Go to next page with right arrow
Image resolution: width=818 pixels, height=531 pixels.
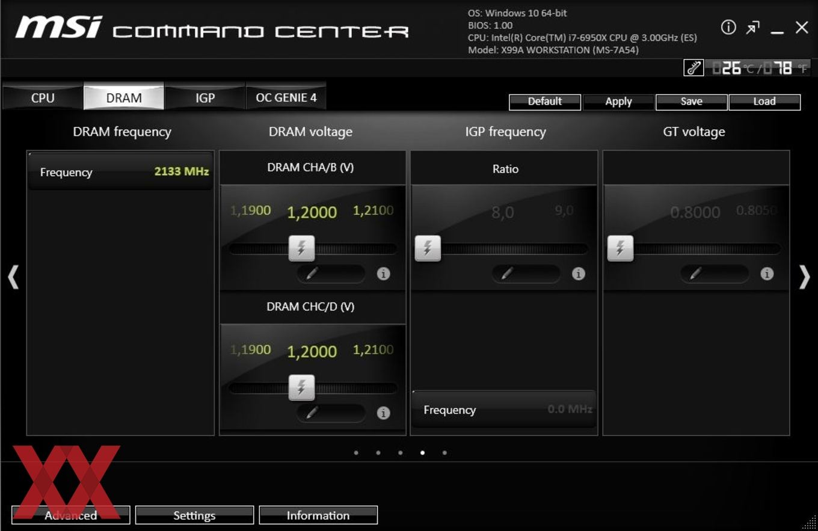pyautogui.click(x=804, y=277)
